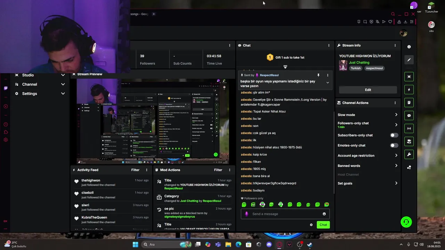Open pinned message three-dot options
Viewport: 445px width, 250px height.
[x=327, y=75]
